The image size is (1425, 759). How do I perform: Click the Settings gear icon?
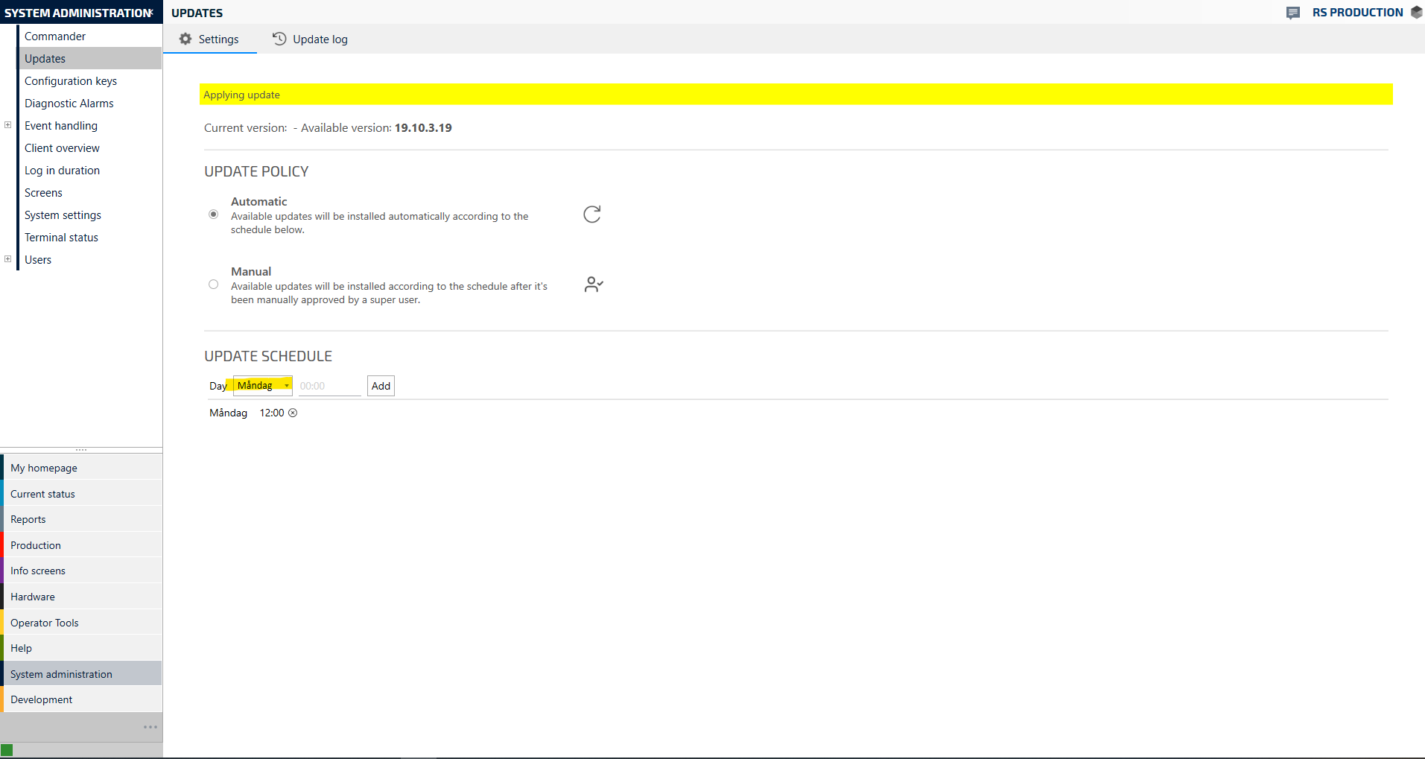[185, 39]
